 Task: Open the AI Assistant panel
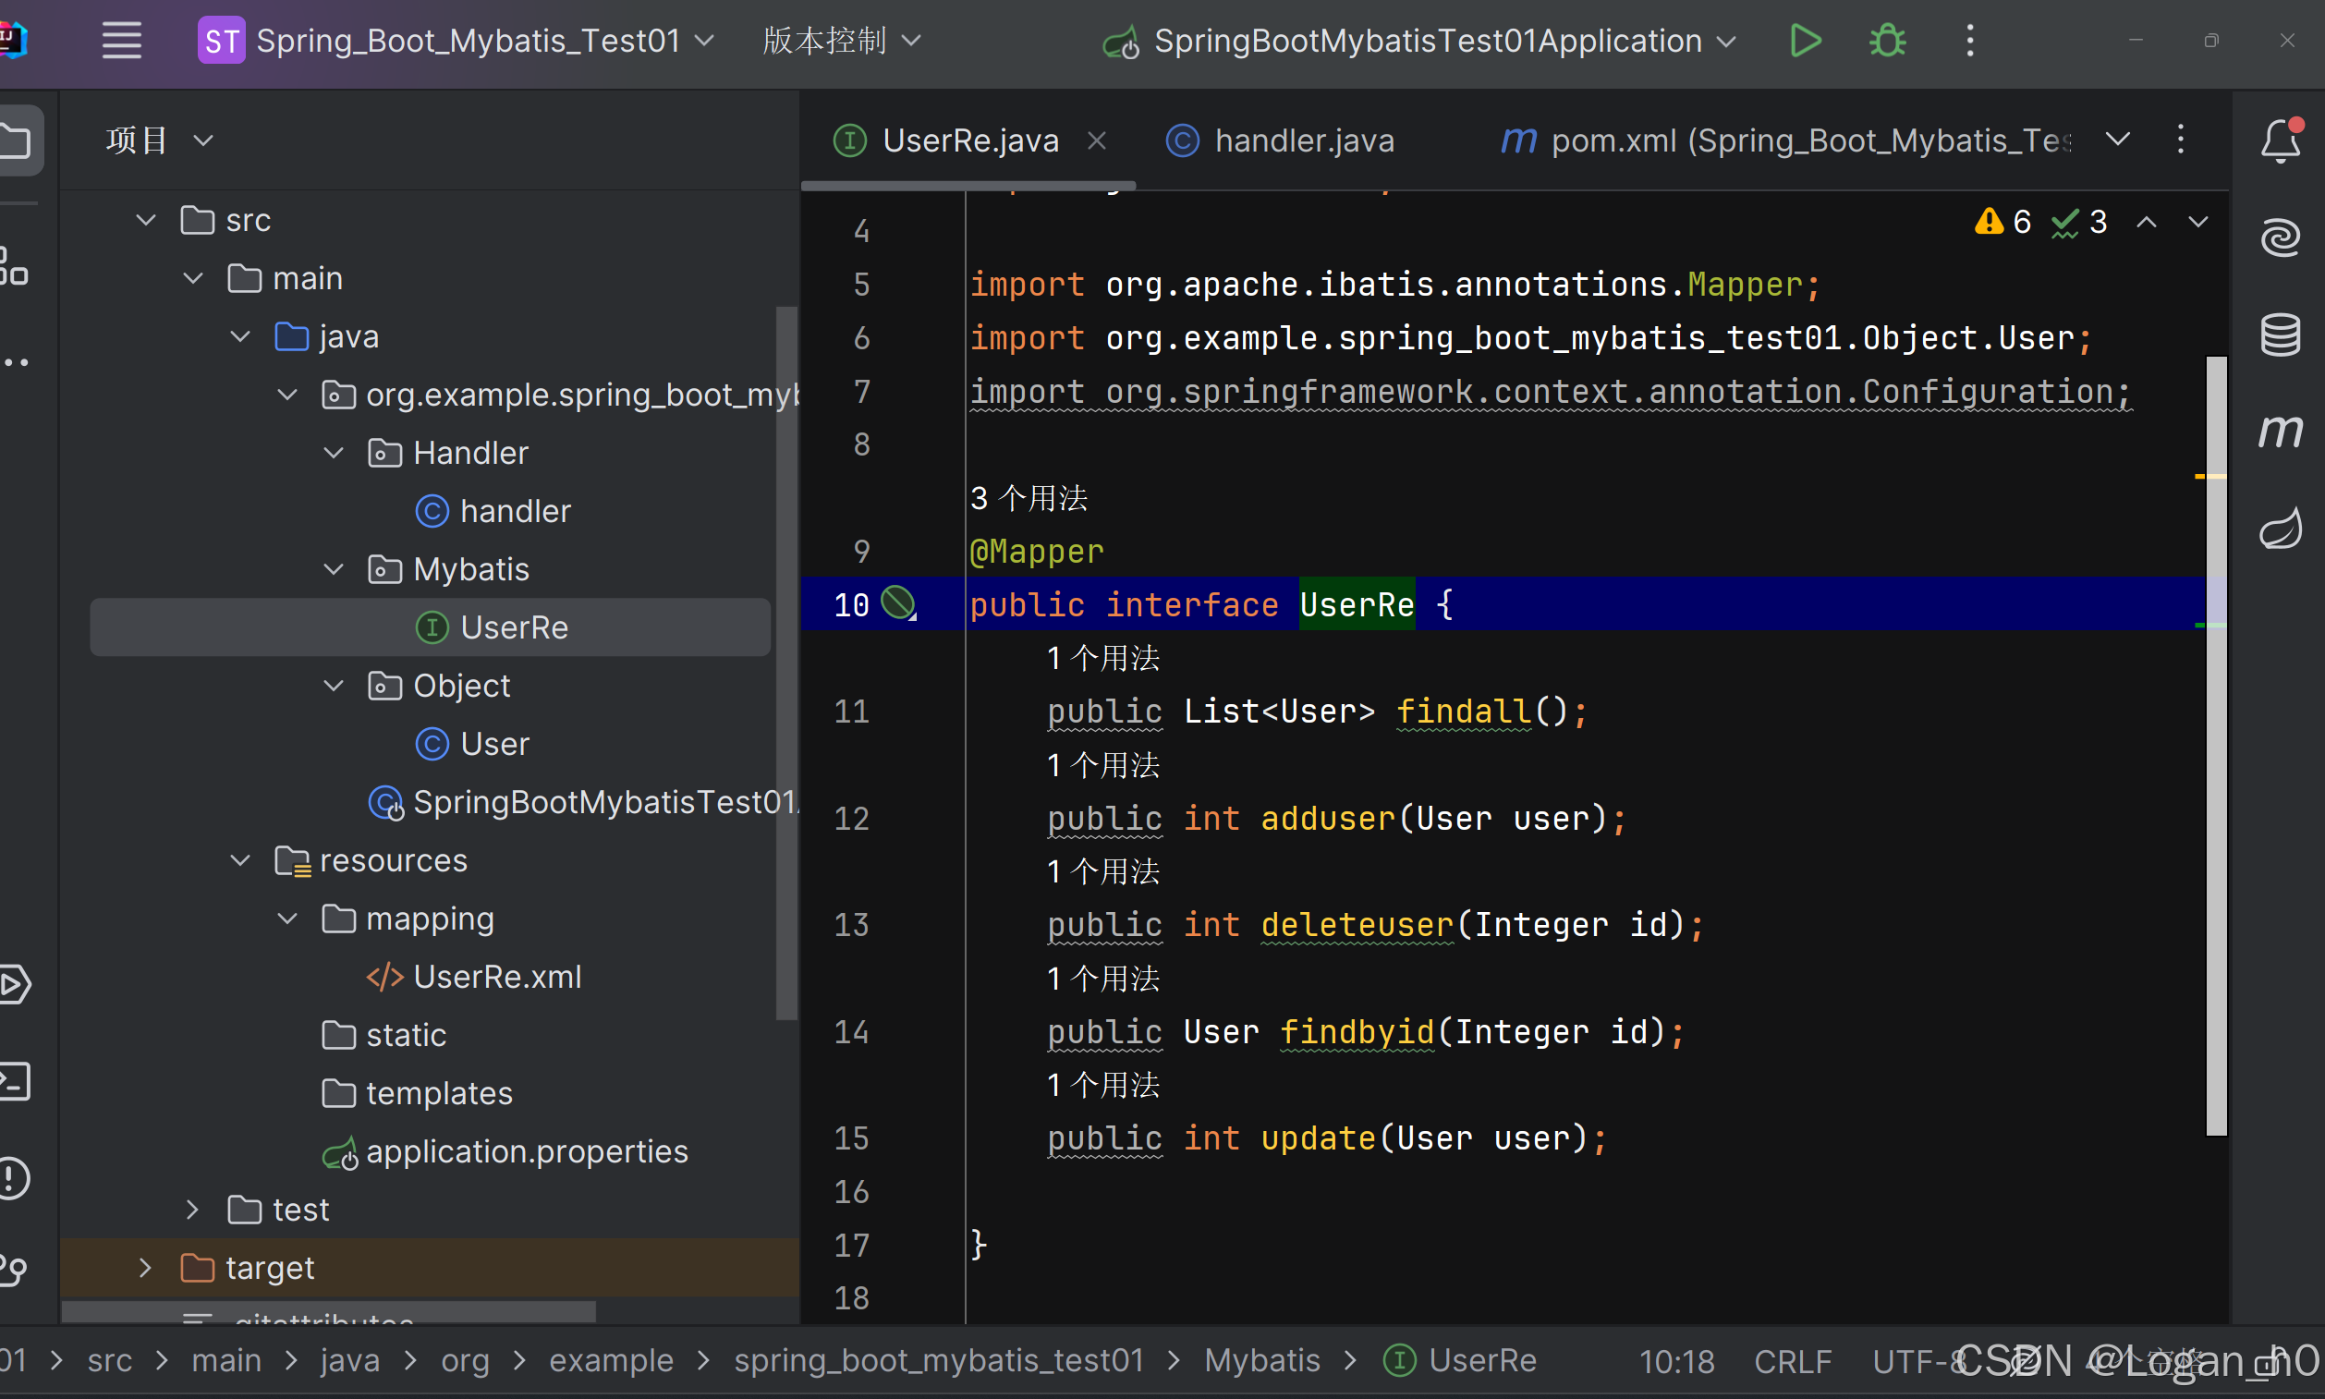[2281, 237]
